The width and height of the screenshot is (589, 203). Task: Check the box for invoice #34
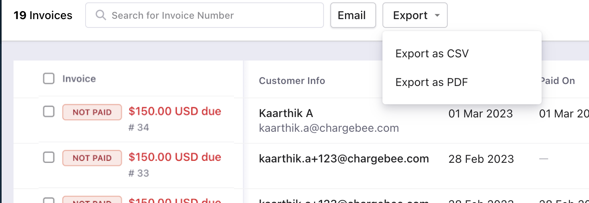49,112
